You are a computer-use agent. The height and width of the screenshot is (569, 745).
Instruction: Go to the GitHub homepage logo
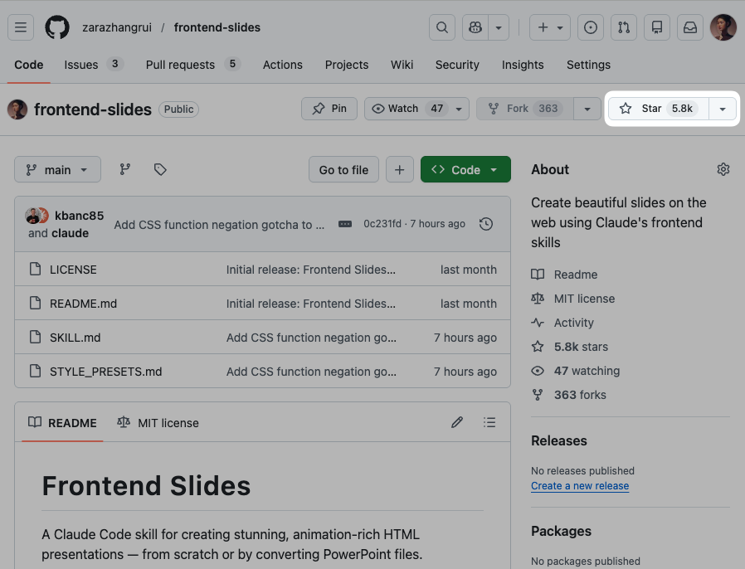tap(57, 27)
